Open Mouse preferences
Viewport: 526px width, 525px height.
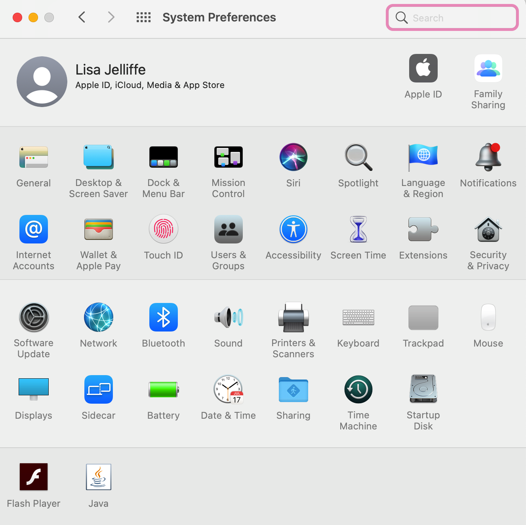point(488,317)
